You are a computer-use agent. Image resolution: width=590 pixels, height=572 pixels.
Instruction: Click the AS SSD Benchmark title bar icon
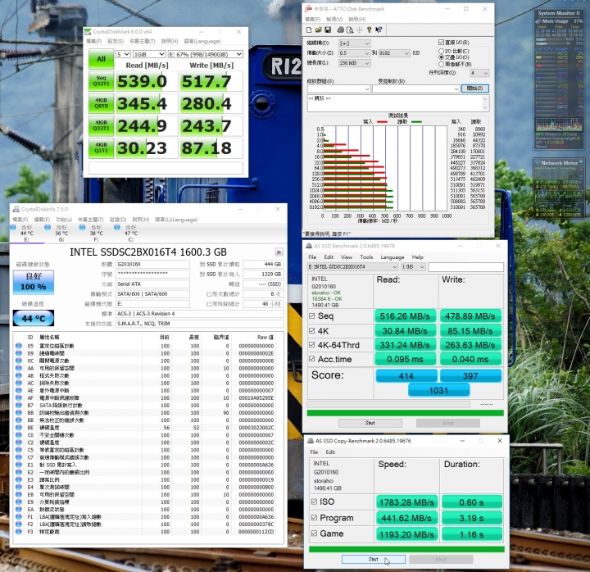[309, 246]
